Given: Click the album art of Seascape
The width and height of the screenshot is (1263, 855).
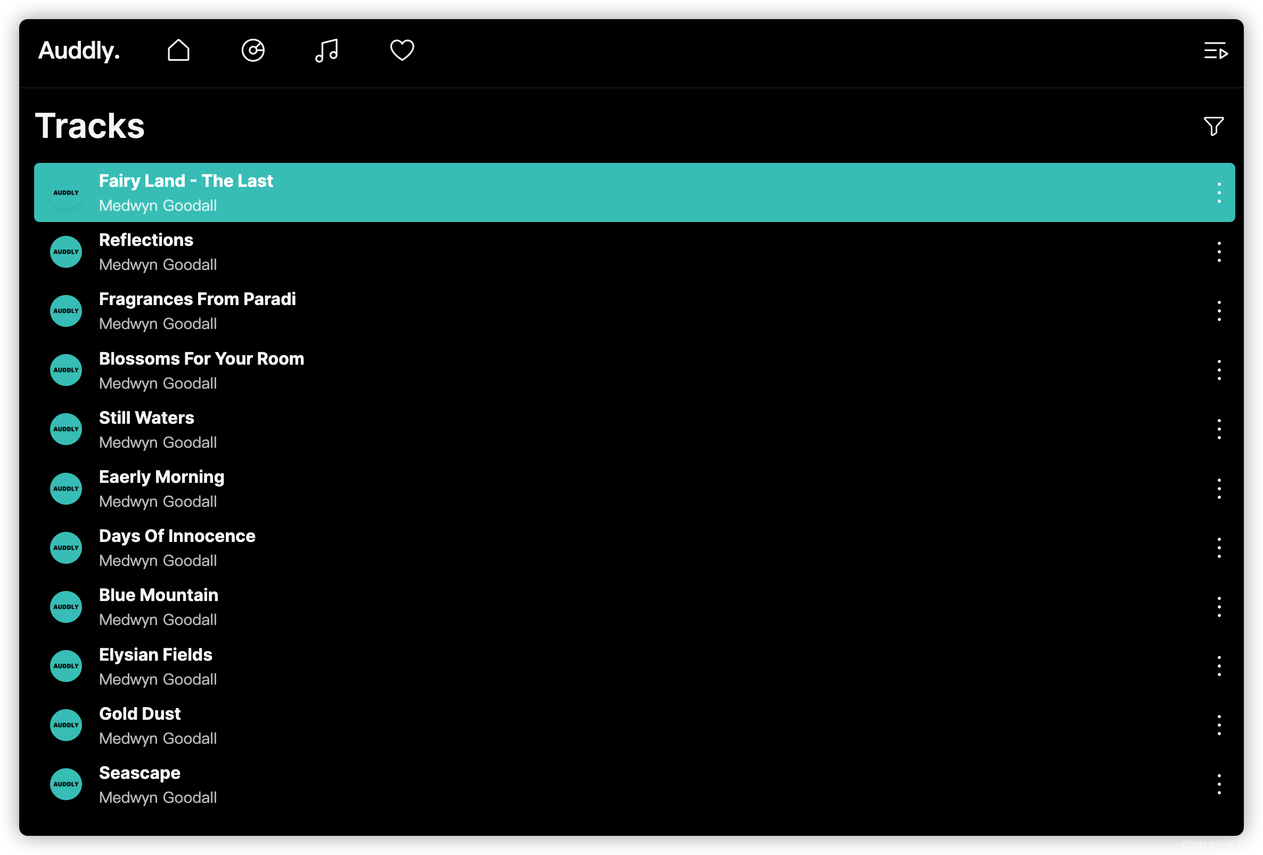Looking at the screenshot, I should (67, 785).
